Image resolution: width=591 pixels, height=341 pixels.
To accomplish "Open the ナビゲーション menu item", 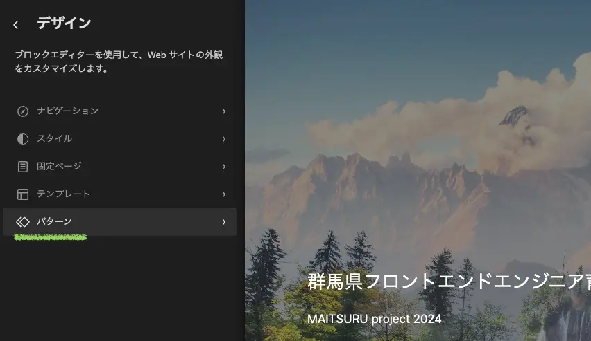I will 67,111.
